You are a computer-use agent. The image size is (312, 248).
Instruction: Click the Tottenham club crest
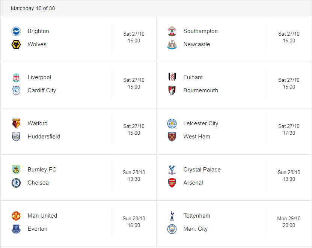[x=172, y=216]
